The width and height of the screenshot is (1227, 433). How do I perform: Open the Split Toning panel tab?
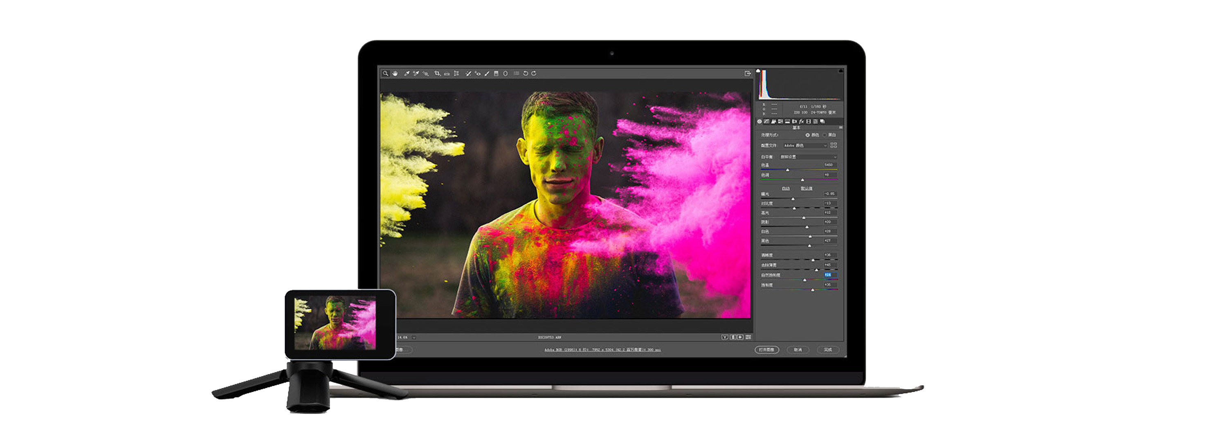[x=788, y=122]
